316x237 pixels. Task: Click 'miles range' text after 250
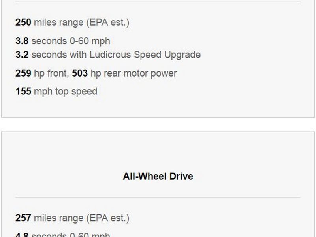coord(58,23)
